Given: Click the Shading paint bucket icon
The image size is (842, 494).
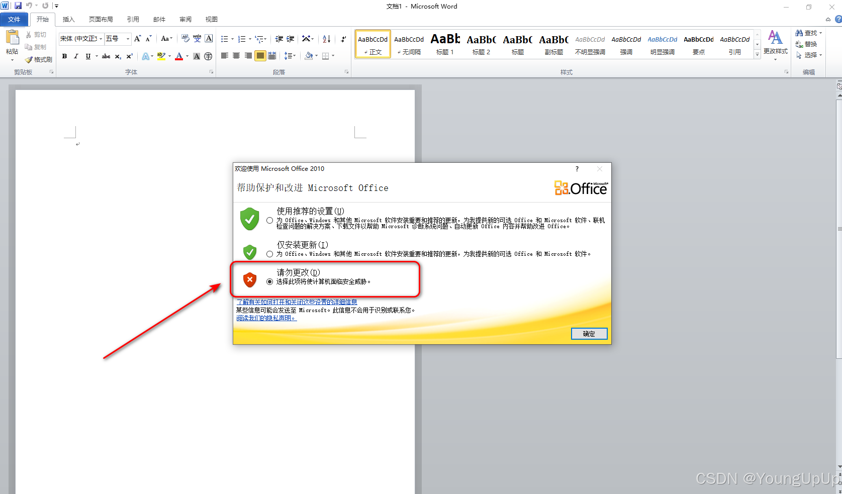Looking at the screenshot, I should [x=309, y=56].
